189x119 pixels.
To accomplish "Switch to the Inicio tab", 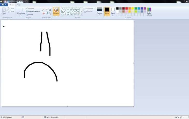I will pos(12,5).
